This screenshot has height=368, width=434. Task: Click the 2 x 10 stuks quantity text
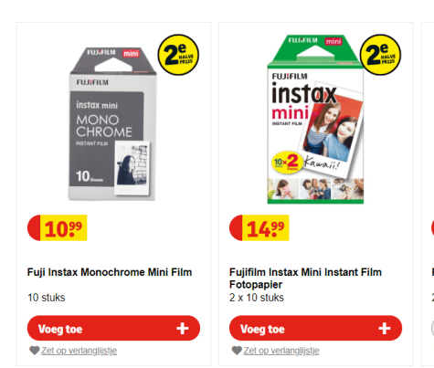click(x=257, y=298)
